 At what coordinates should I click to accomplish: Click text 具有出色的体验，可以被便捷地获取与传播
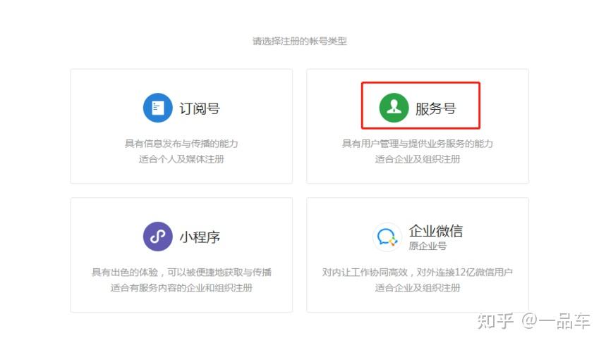[x=181, y=272]
